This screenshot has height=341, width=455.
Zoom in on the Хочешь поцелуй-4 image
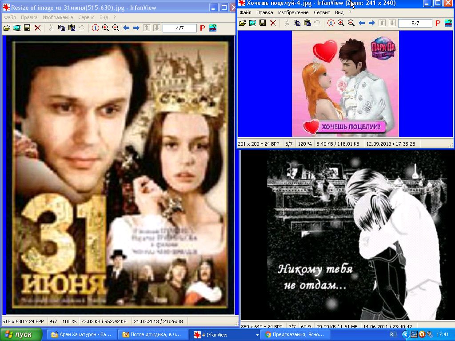pos(341,23)
